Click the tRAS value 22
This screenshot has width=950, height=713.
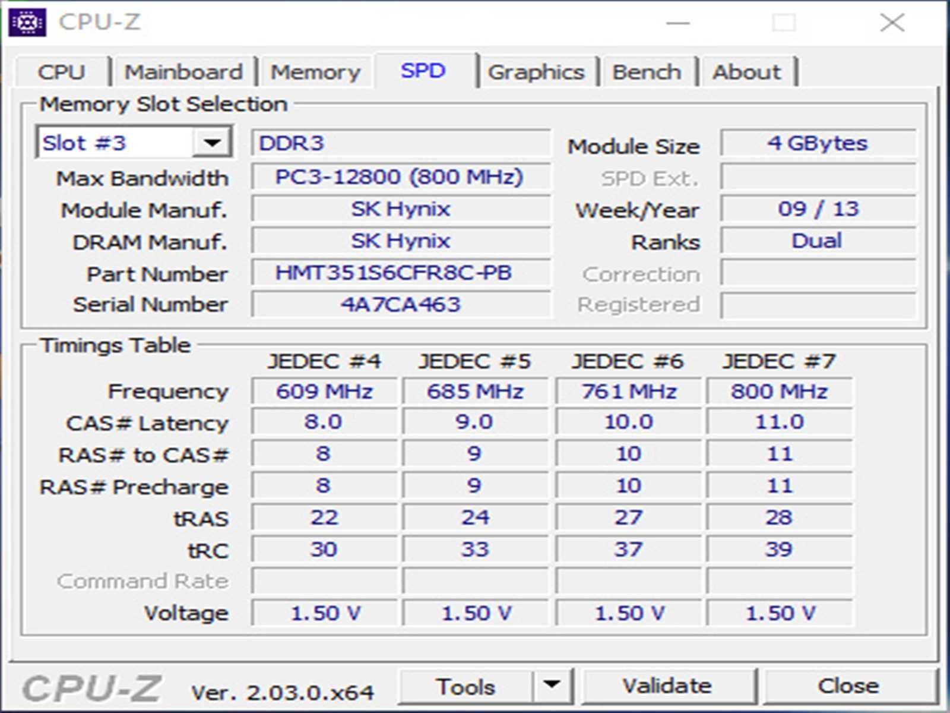(x=324, y=518)
